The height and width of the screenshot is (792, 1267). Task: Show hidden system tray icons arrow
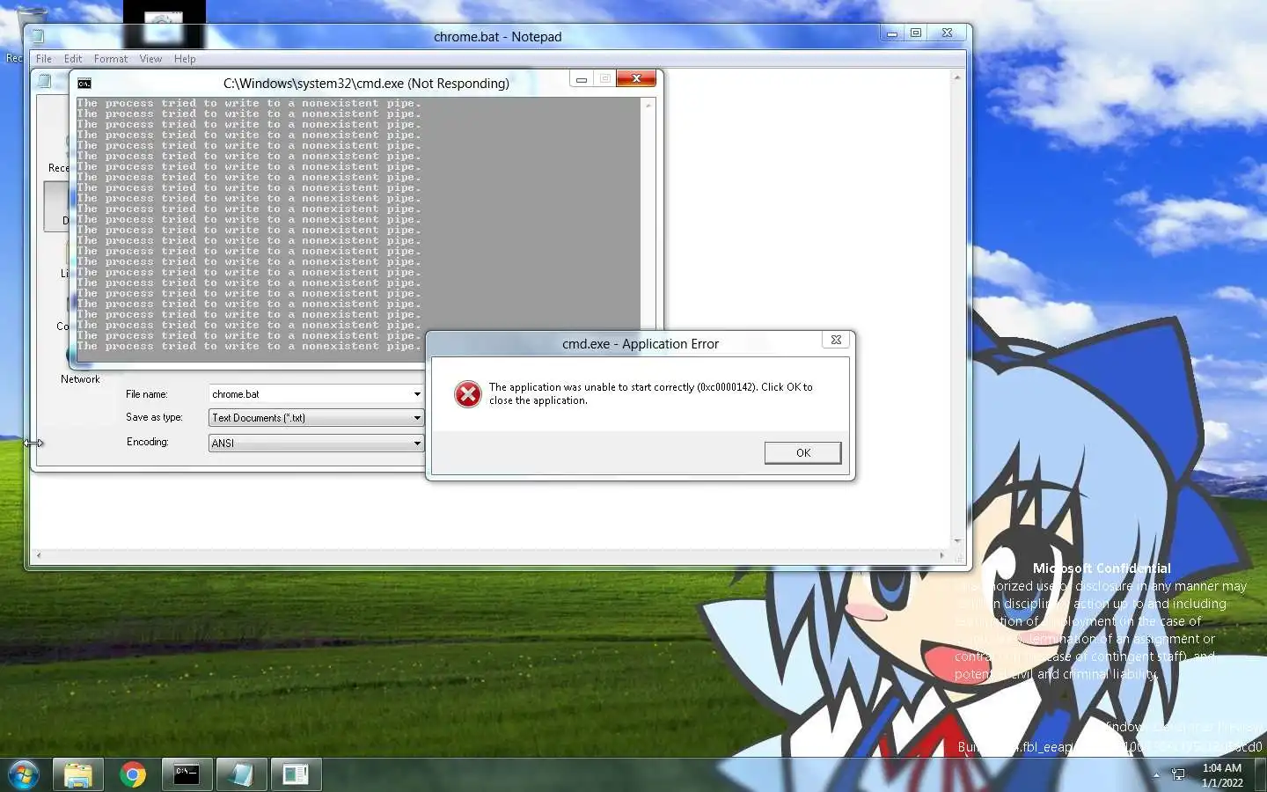(x=1156, y=775)
